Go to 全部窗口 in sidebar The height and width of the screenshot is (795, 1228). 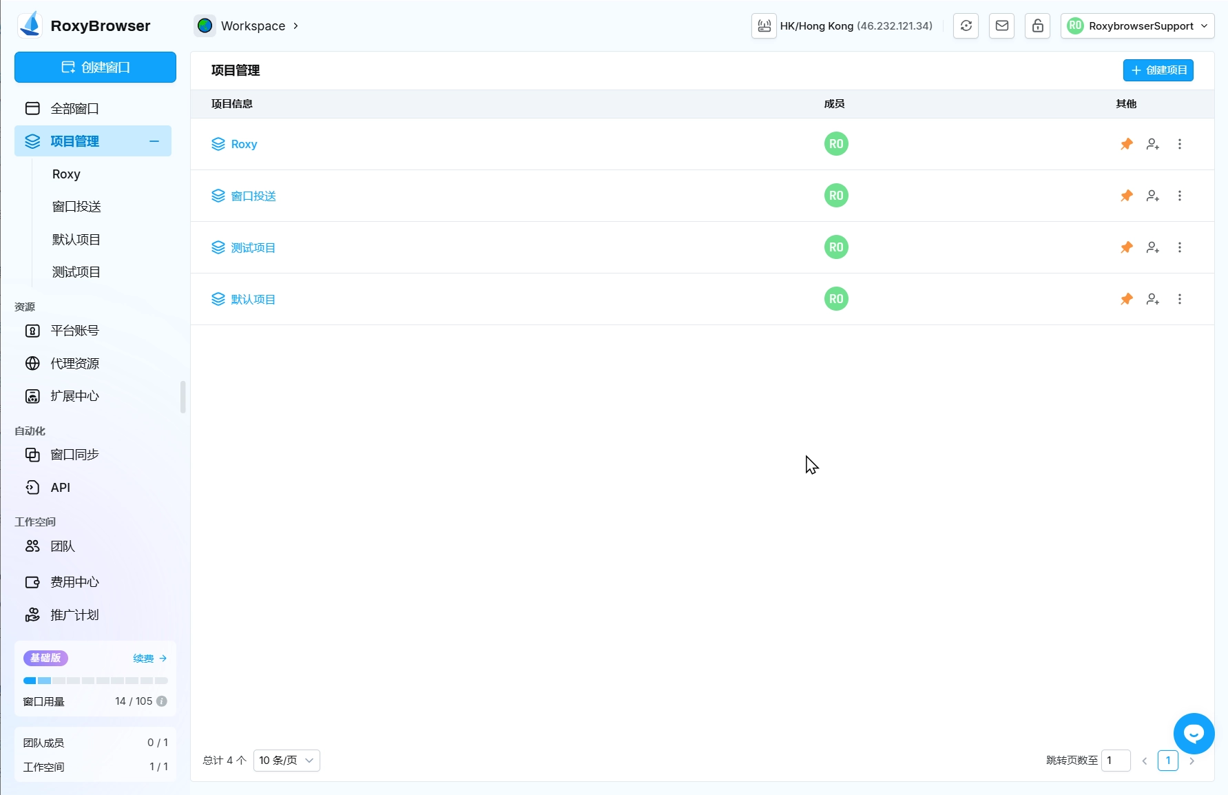click(x=74, y=108)
